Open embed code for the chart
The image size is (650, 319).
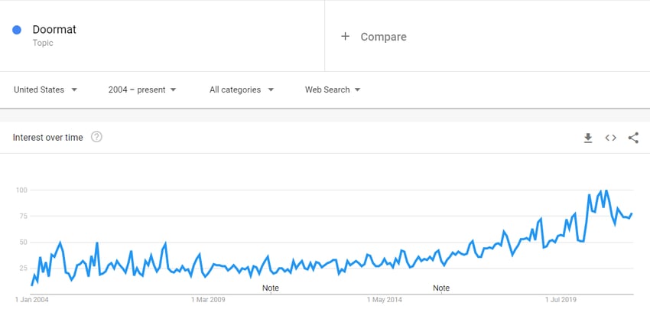coord(611,138)
